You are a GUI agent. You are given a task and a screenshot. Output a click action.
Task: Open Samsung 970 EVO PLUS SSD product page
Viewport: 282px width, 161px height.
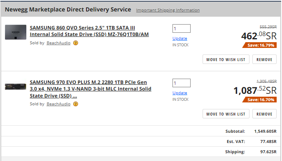[x=91, y=89]
